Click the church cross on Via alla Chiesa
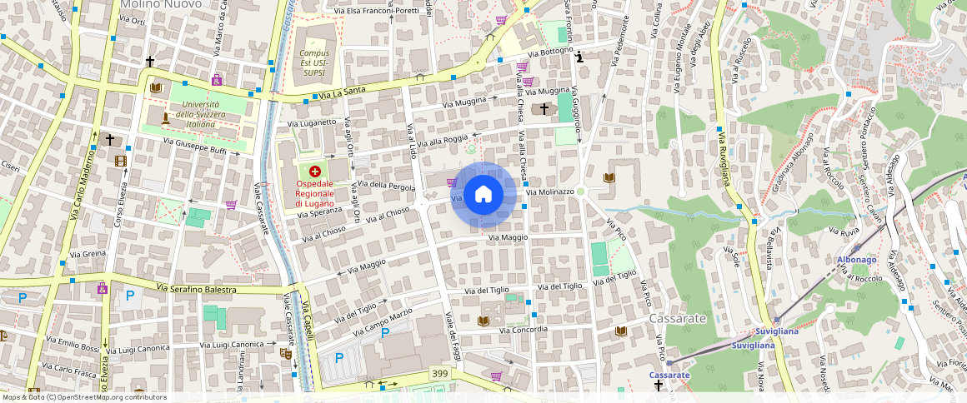 pyautogui.click(x=544, y=109)
